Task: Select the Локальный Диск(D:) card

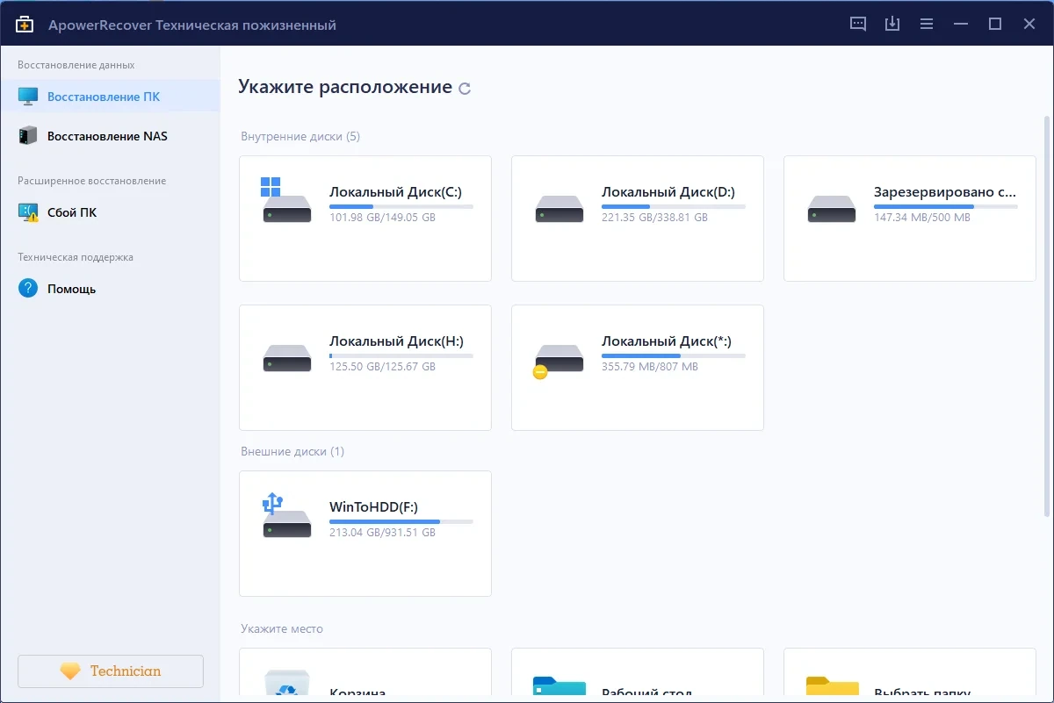Action: tap(638, 219)
